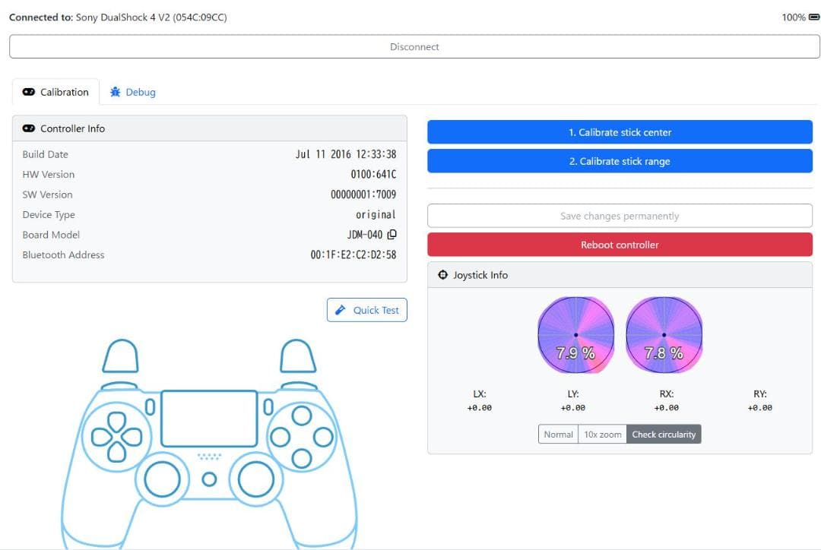Click the right trigger on controller diagram

coord(298,356)
